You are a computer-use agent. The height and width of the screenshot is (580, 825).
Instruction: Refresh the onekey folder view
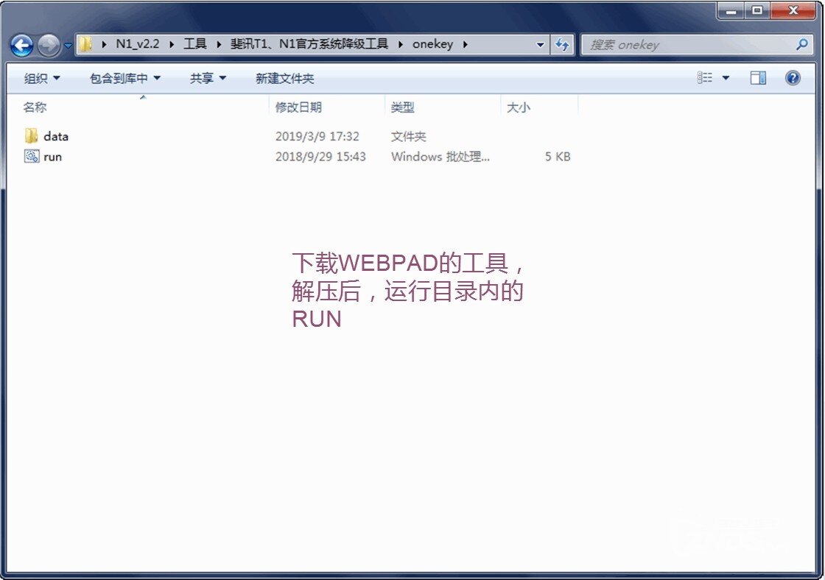coord(562,45)
